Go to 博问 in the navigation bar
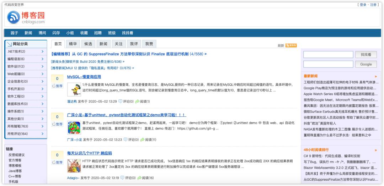Screen dimensions: 384x186 (42, 33)
